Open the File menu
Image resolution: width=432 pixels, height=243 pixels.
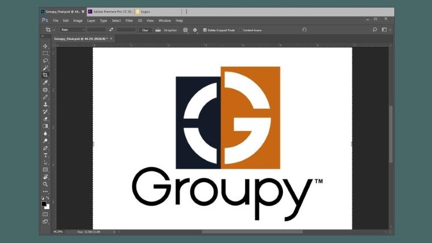pos(56,20)
